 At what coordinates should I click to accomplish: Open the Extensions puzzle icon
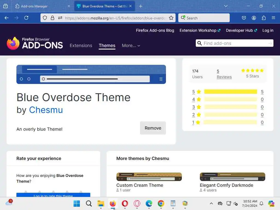(264, 18)
